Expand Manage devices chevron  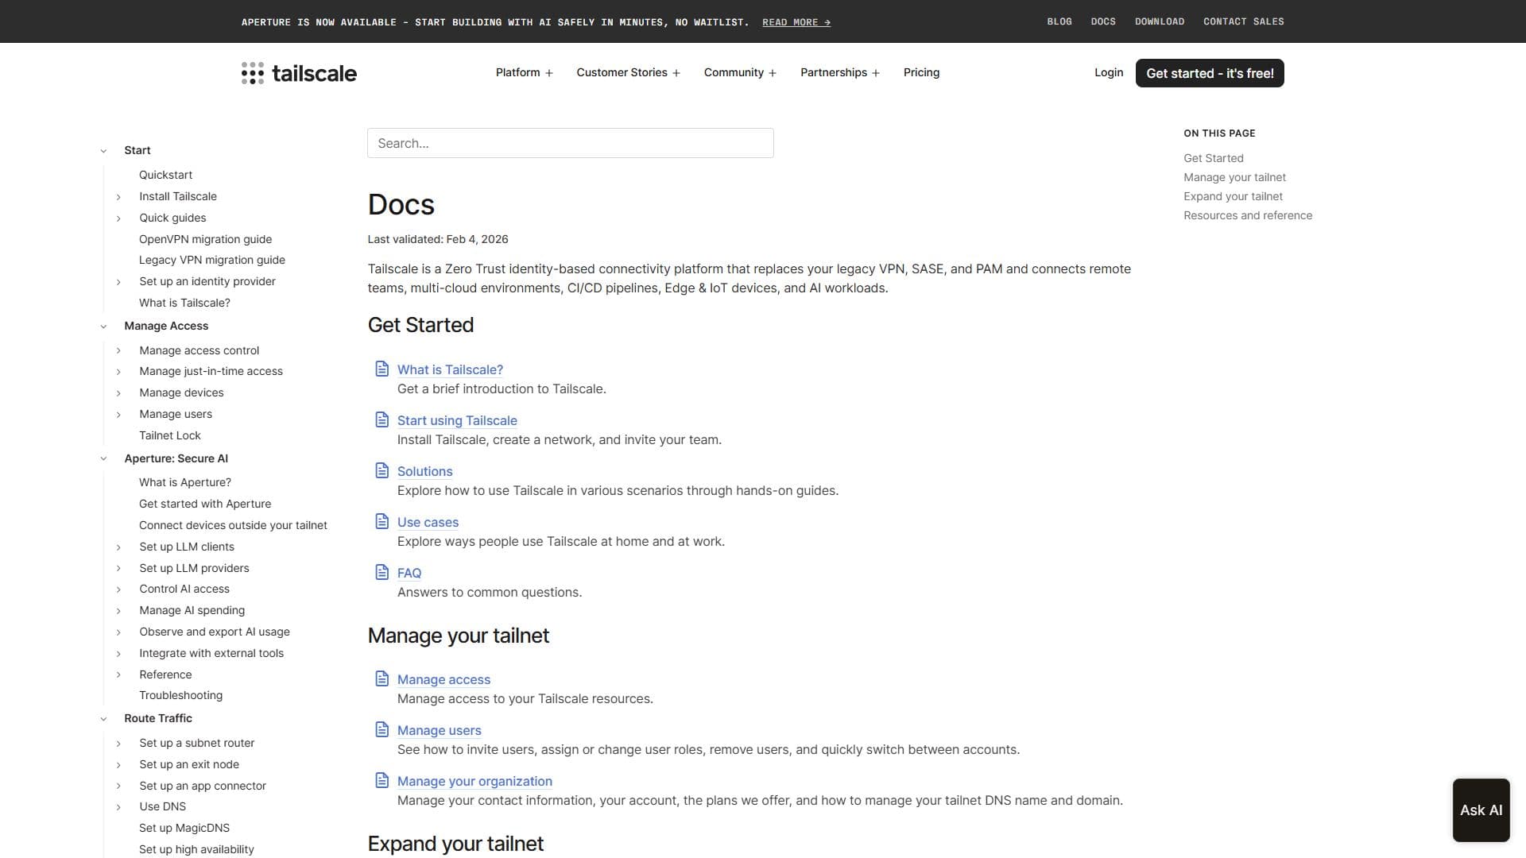pyautogui.click(x=118, y=393)
